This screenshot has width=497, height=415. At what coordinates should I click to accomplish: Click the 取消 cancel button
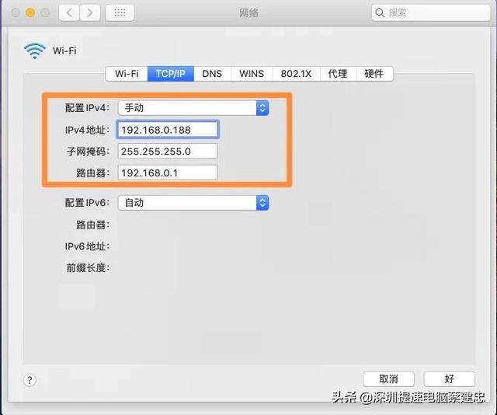(388, 378)
